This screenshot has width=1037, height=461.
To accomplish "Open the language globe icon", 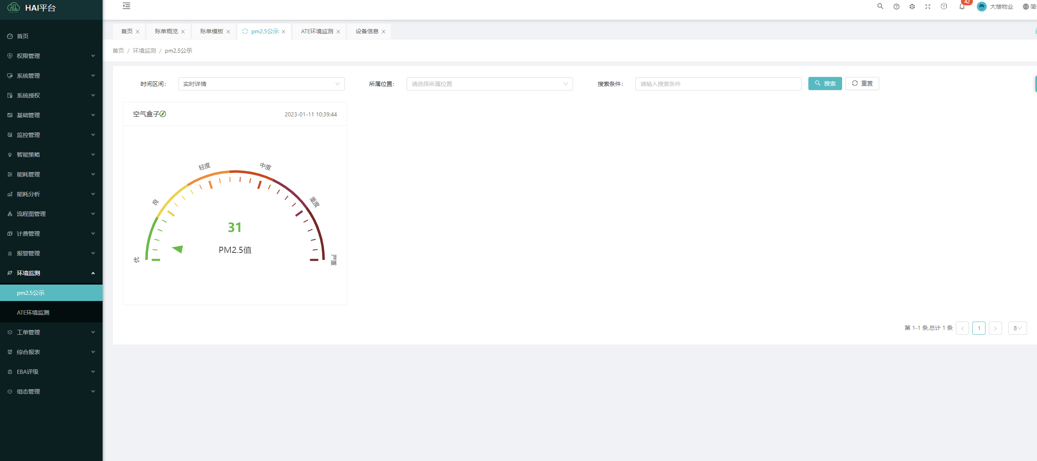I will tap(1026, 7).
